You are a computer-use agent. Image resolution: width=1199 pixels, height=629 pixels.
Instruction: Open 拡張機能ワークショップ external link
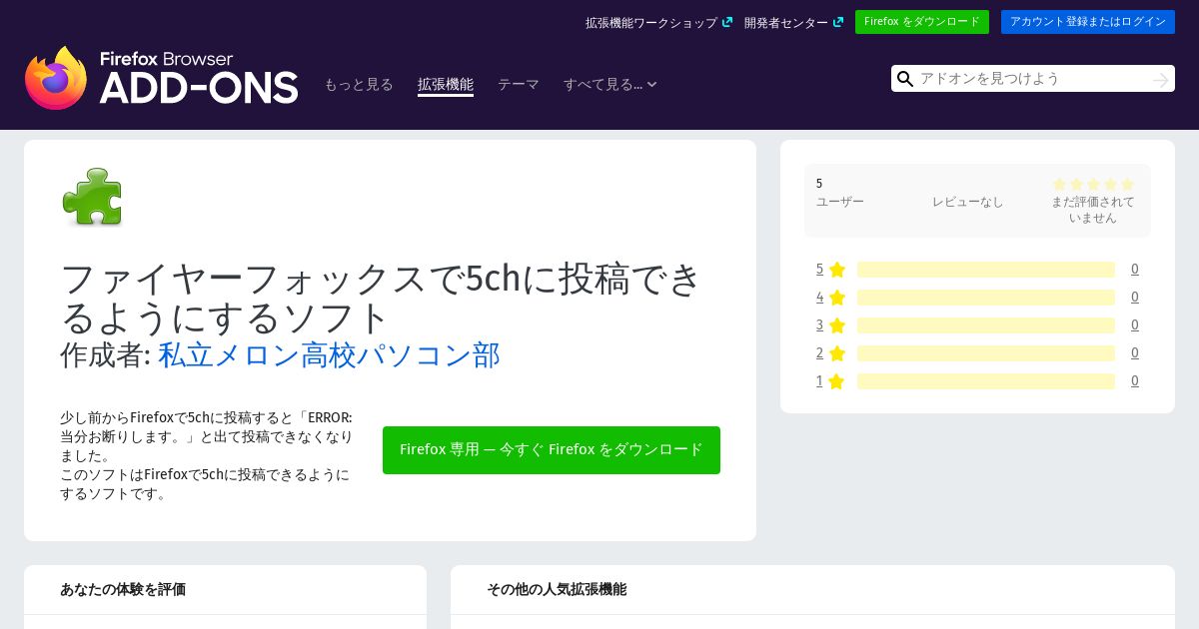658,22
